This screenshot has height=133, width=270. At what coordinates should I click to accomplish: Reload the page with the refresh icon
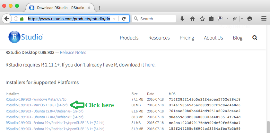coord(124,19)
